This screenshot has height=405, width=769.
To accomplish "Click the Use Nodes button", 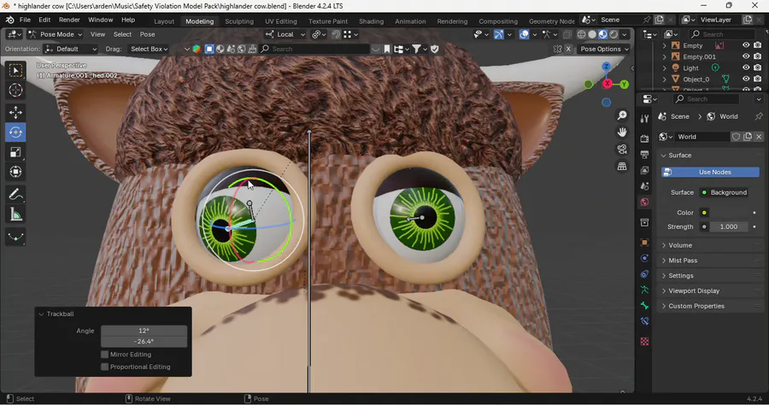I will (x=710, y=172).
